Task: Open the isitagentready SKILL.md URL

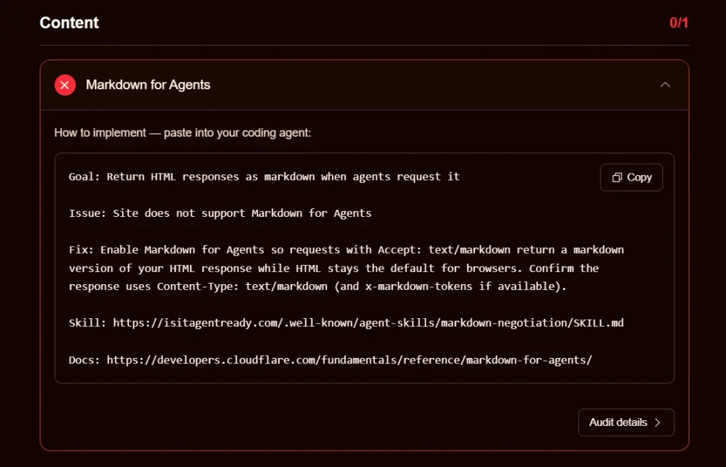Action: (369, 323)
